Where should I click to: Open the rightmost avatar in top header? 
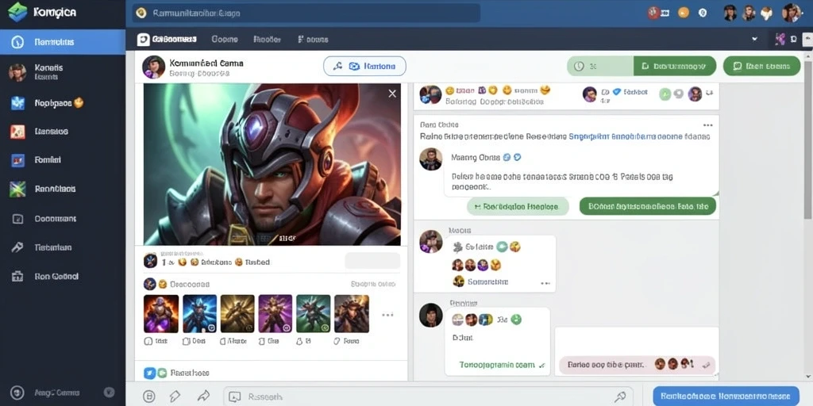pos(792,13)
